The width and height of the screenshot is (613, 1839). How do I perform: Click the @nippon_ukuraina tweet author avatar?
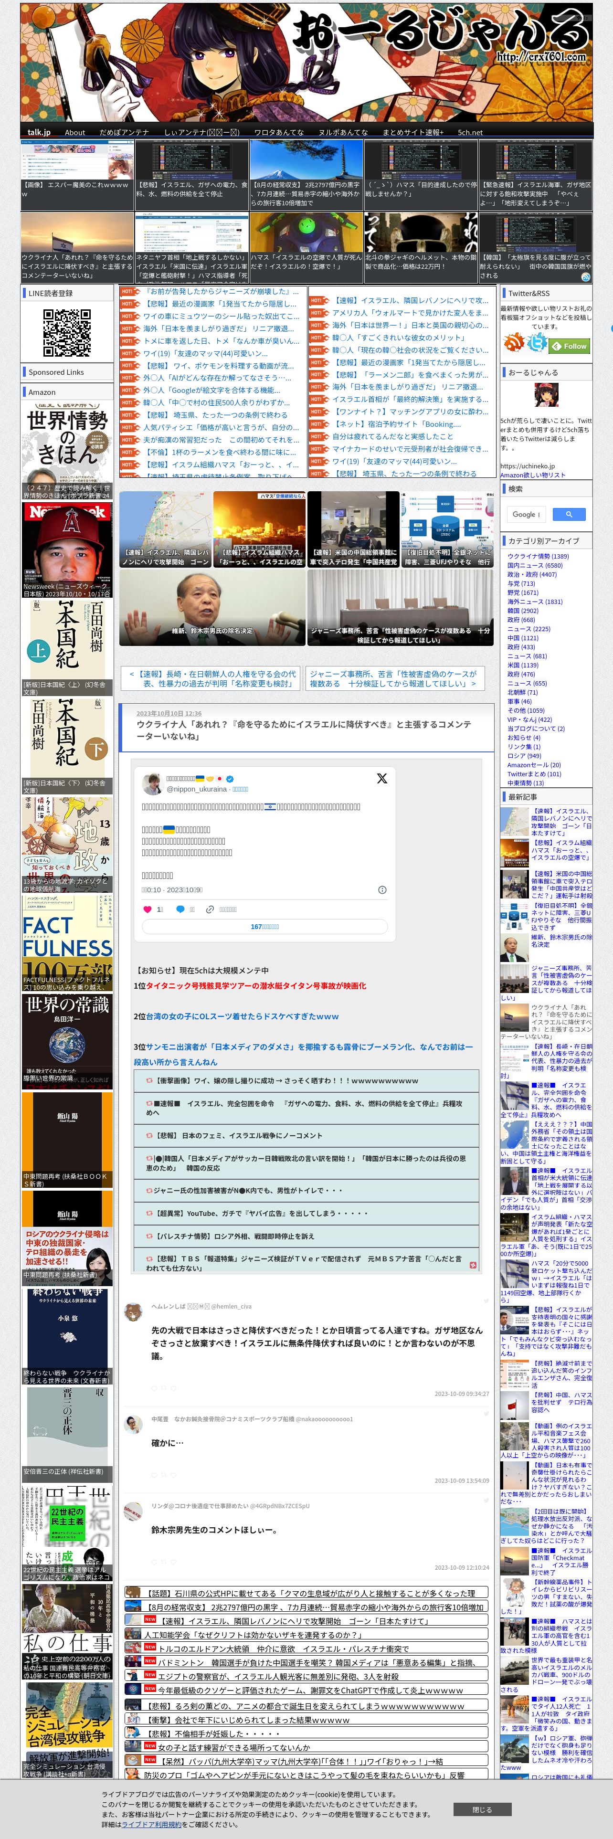click(153, 783)
